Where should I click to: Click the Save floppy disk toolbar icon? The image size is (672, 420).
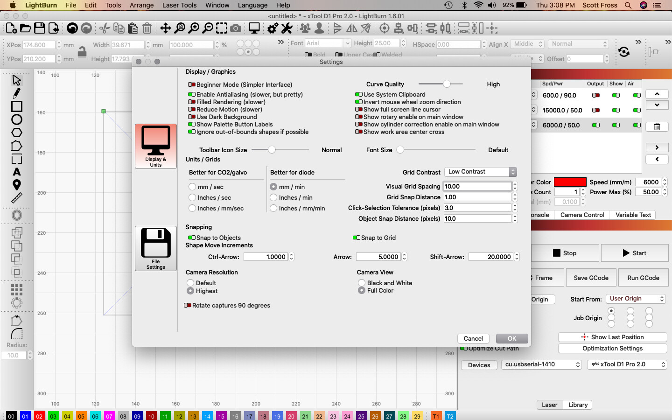coord(40,28)
